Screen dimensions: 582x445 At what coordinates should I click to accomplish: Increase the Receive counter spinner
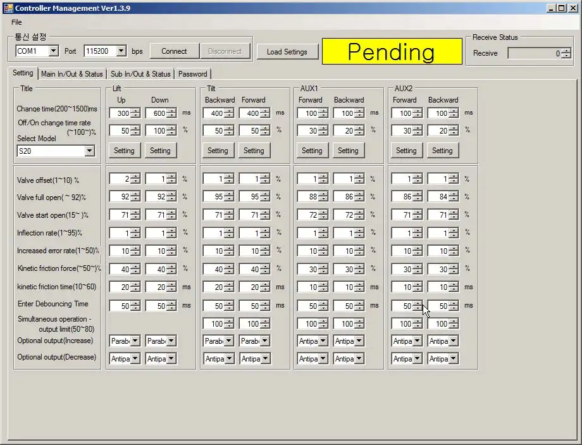point(566,51)
